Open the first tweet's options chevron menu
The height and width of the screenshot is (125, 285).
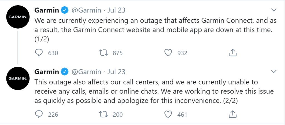[x=274, y=10]
